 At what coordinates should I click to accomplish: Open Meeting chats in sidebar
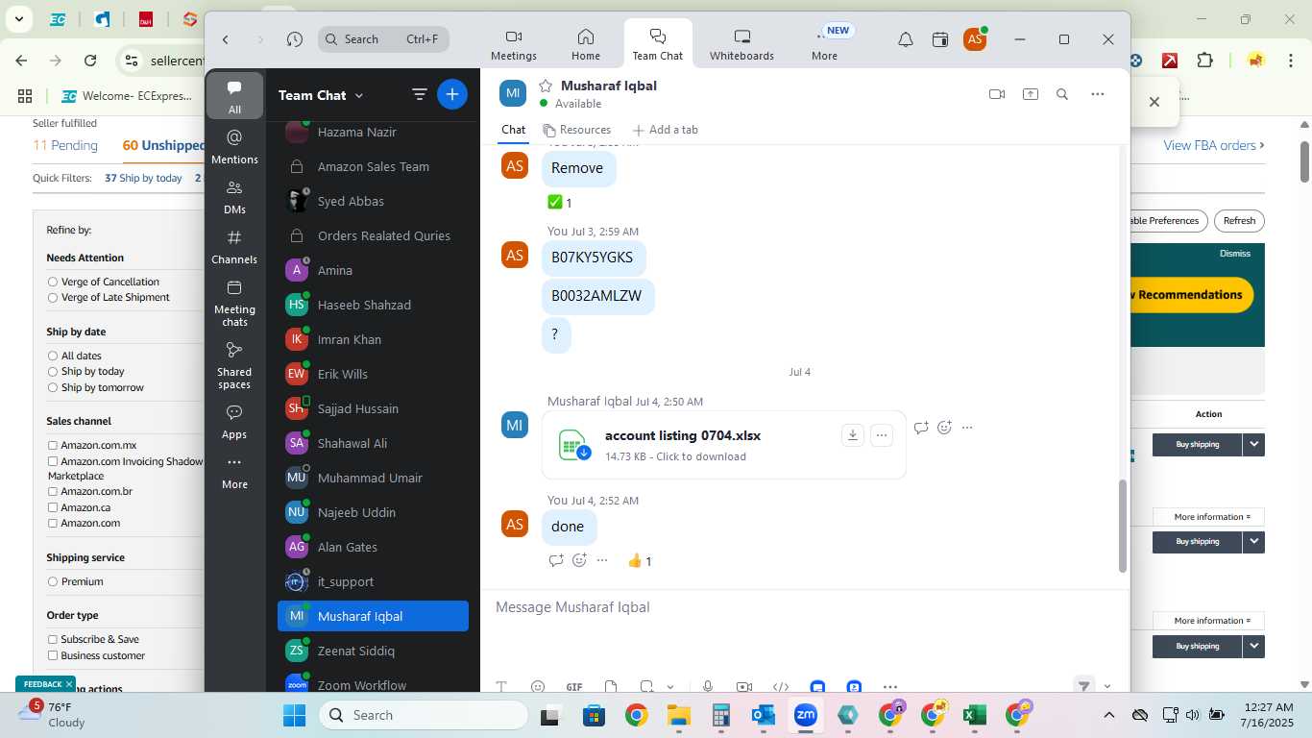(234, 302)
